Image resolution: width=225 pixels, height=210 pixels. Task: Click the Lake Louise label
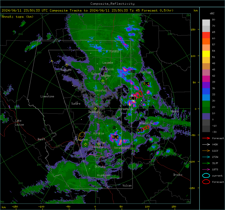tap(19, 123)
